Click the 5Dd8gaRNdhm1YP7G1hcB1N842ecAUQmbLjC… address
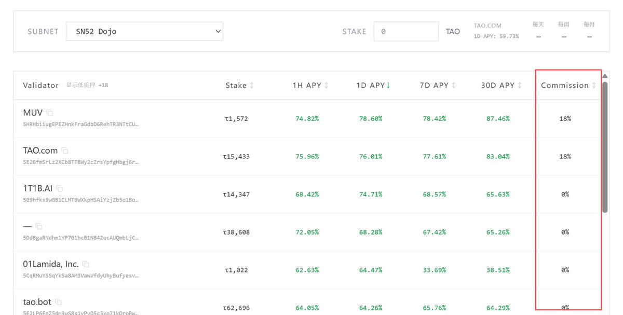The image size is (623, 315). tap(80, 238)
